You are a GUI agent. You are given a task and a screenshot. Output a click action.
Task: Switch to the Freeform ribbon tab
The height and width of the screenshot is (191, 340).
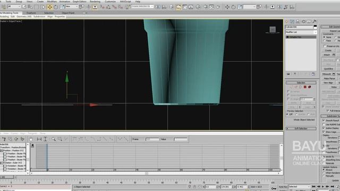[31, 13]
